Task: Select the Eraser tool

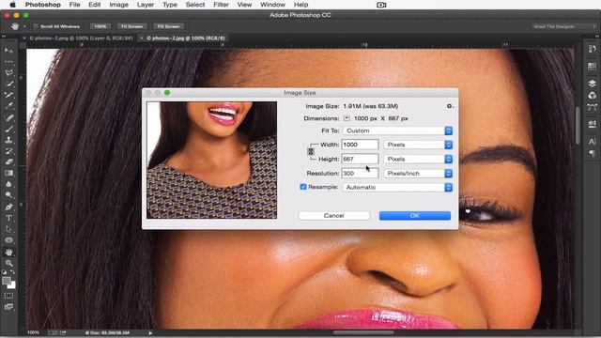Action: (x=8, y=161)
